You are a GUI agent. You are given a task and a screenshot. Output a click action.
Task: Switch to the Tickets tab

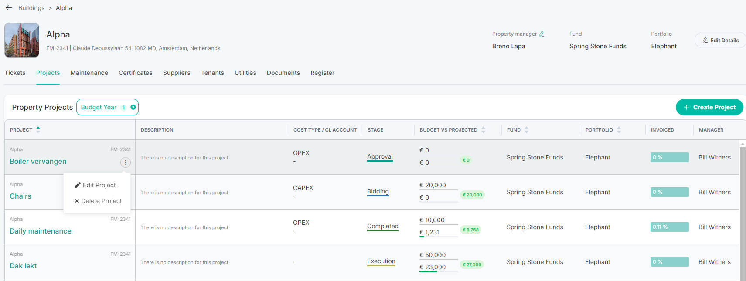[x=15, y=73]
